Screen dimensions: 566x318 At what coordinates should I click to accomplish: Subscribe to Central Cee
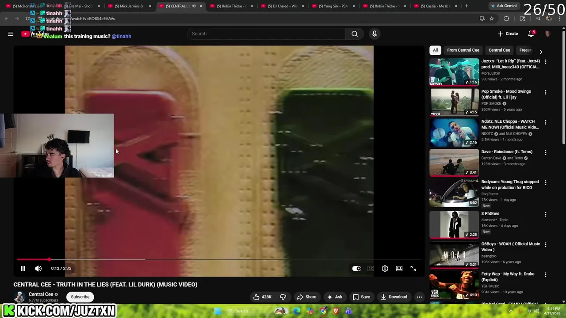80,297
